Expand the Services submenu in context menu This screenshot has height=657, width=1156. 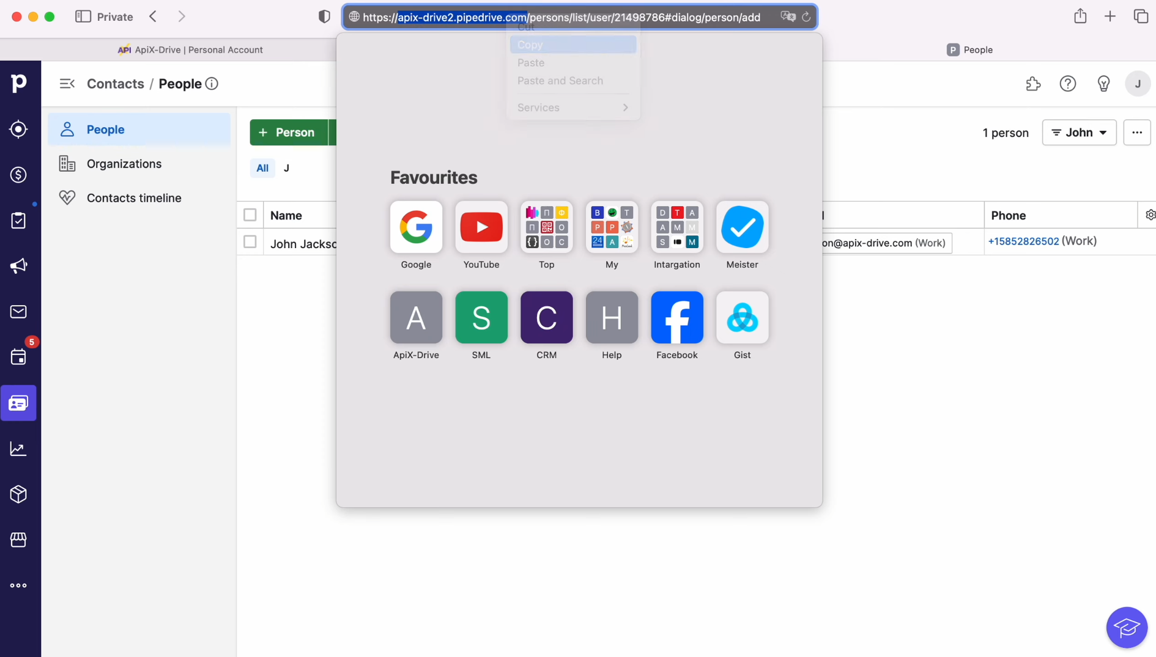coord(572,107)
